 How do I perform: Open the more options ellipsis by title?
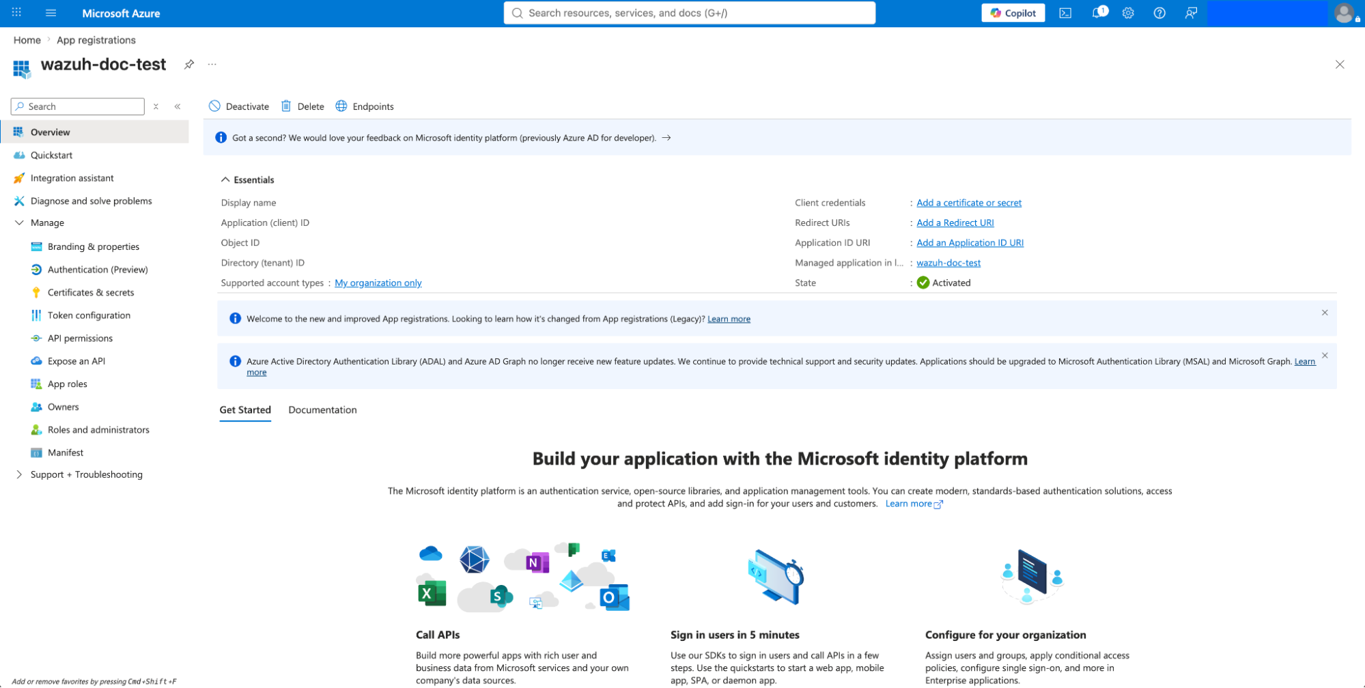[212, 64]
